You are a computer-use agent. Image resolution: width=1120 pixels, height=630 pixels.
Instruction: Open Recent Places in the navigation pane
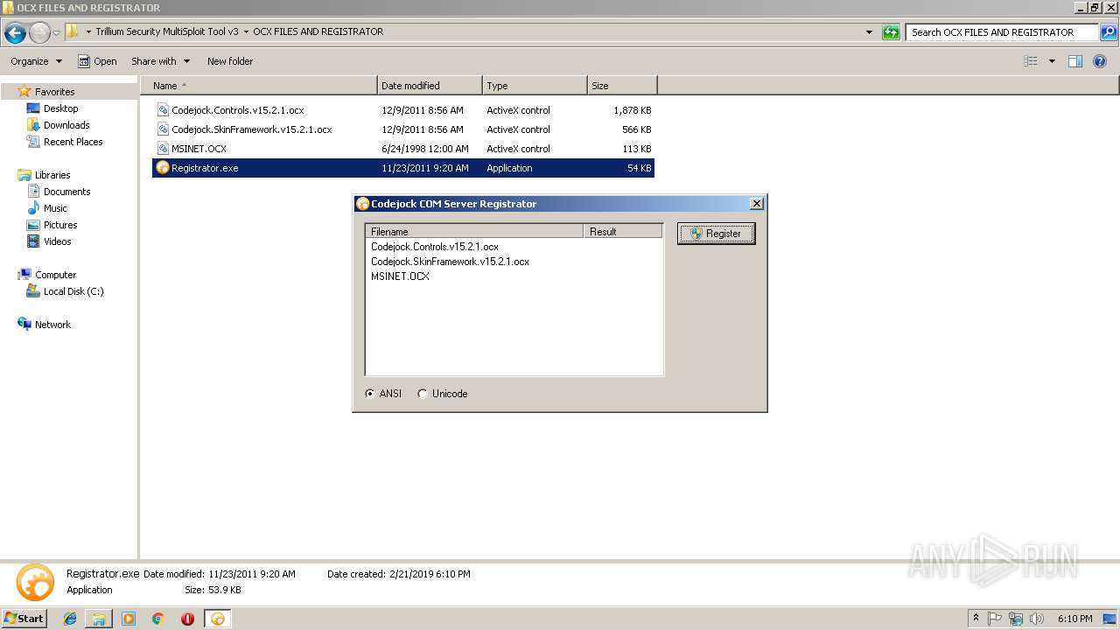pyautogui.click(x=73, y=142)
